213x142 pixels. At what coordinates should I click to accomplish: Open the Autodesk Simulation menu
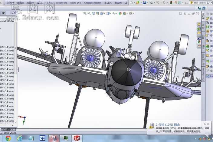pyautogui.click(x=93, y=3)
